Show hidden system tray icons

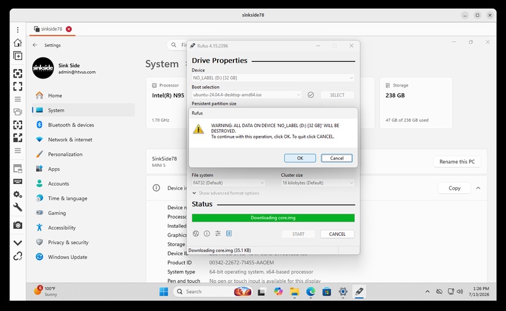coord(428,291)
